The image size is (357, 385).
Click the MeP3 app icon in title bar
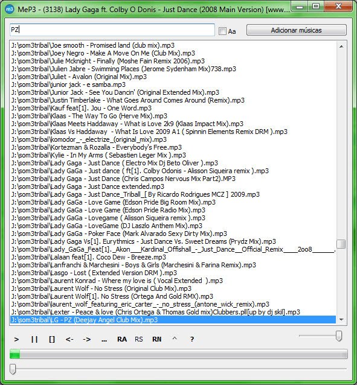(9, 9)
